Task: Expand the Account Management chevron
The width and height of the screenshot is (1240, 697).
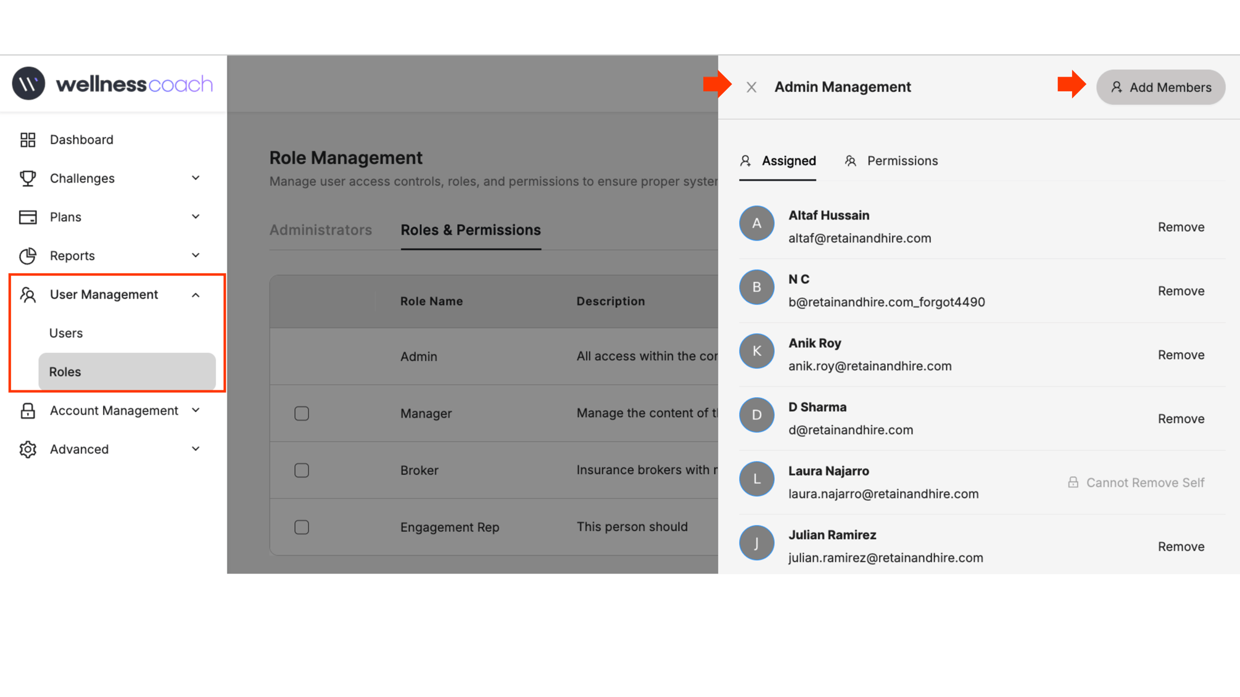Action: [x=196, y=411]
